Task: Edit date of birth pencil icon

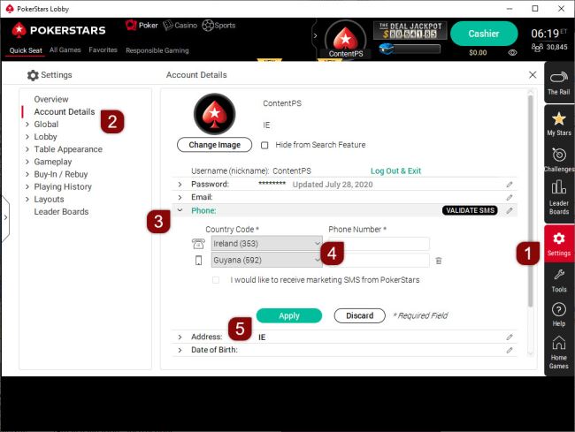Action: pyautogui.click(x=510, y=351)
